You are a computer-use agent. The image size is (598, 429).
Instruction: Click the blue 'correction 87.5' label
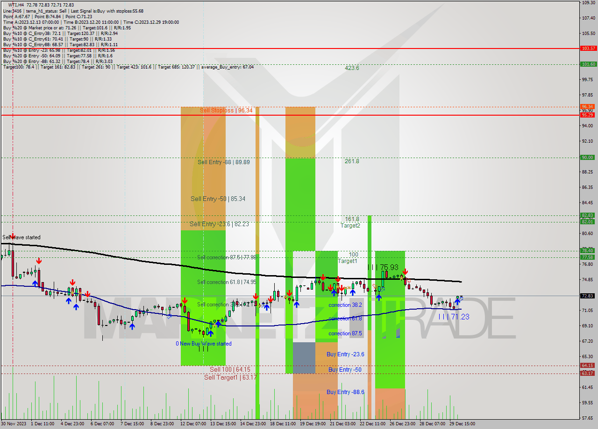pyautogui.click(x=345, y=333)
